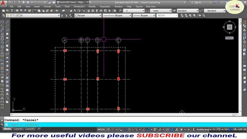Viewport: 247px width, 139px height.
Task: Click the Text Style icon
Action: pyautogui.click(x=120, y=11)
